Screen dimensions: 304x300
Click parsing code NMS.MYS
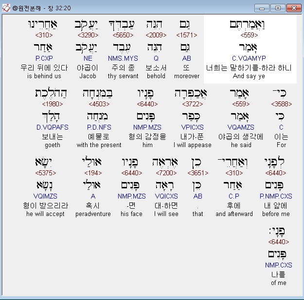(123, 58)
